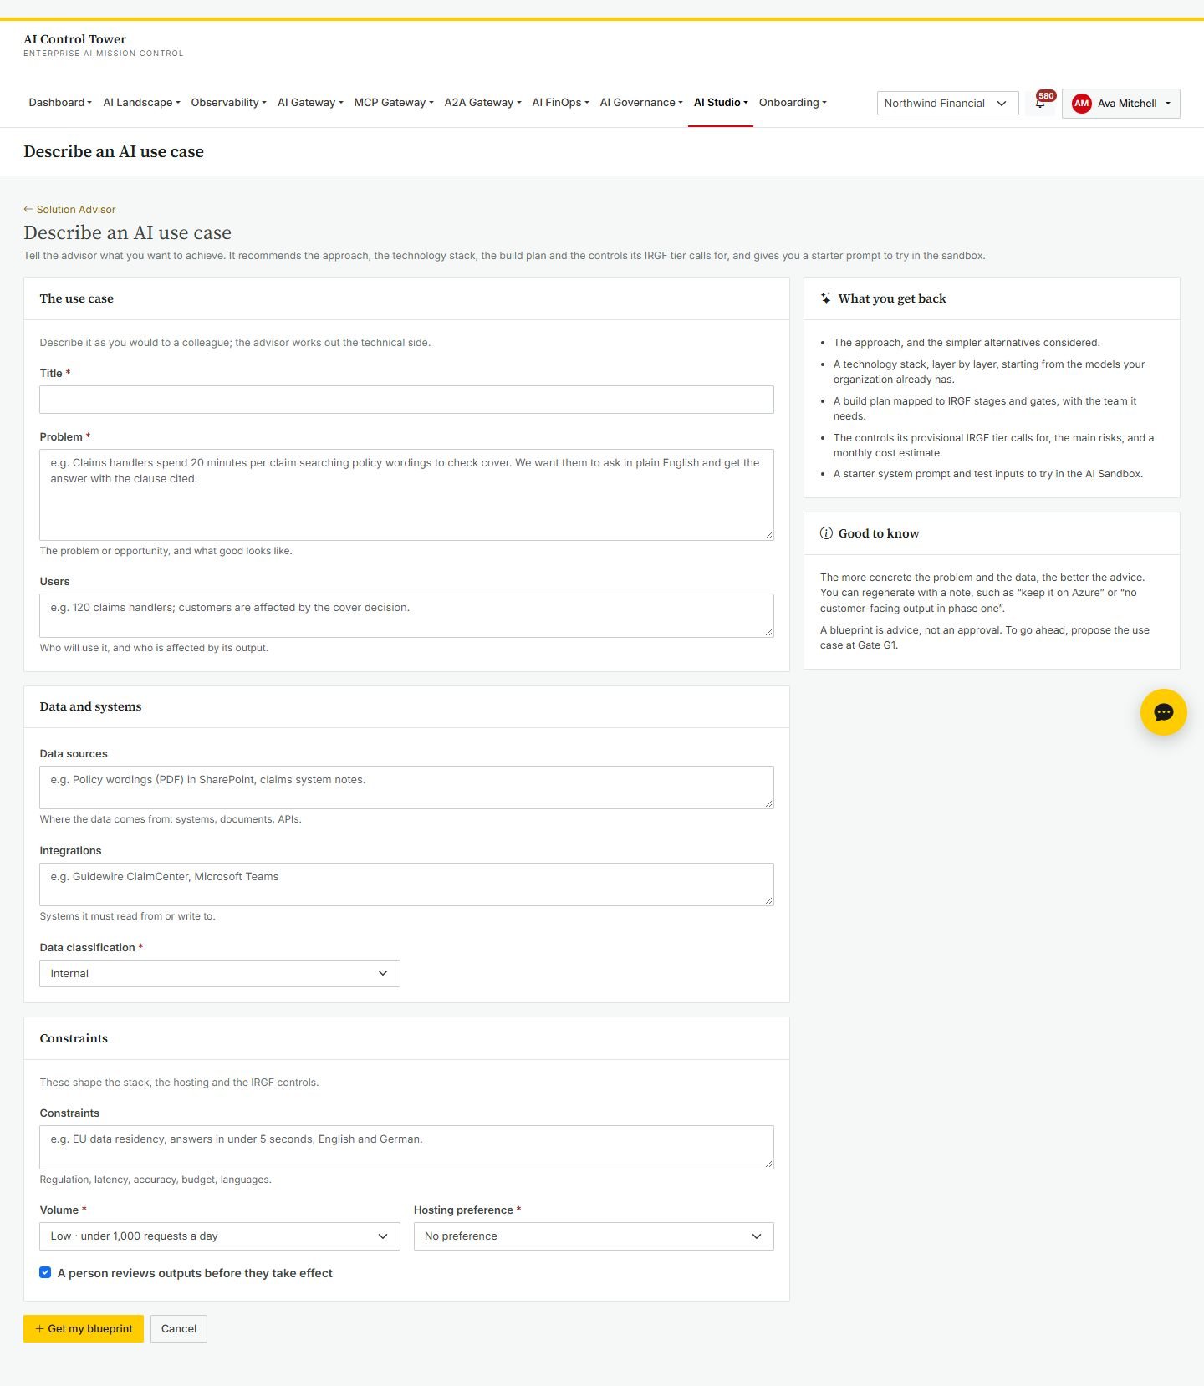1204x1386 pixels.
Task: Toggle person reviews outputs checkbox
Action: click(45, 1272)
